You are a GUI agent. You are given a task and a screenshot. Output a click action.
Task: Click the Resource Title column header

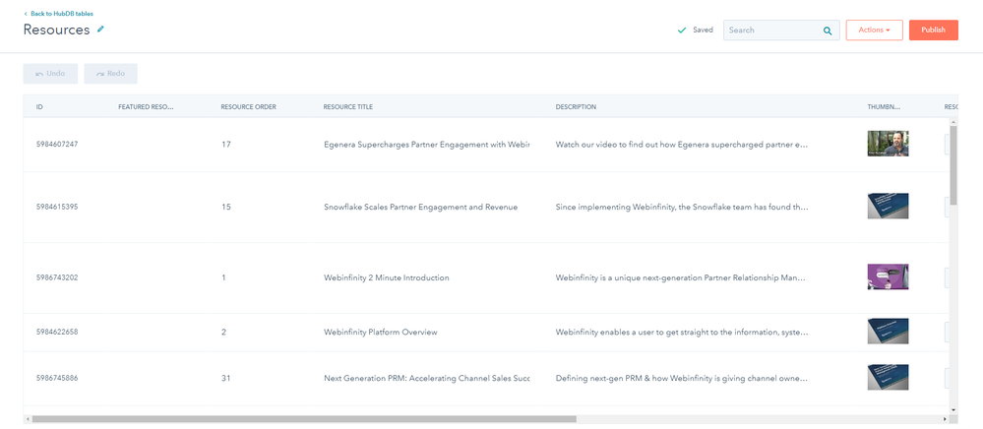[x=348, y=106]
